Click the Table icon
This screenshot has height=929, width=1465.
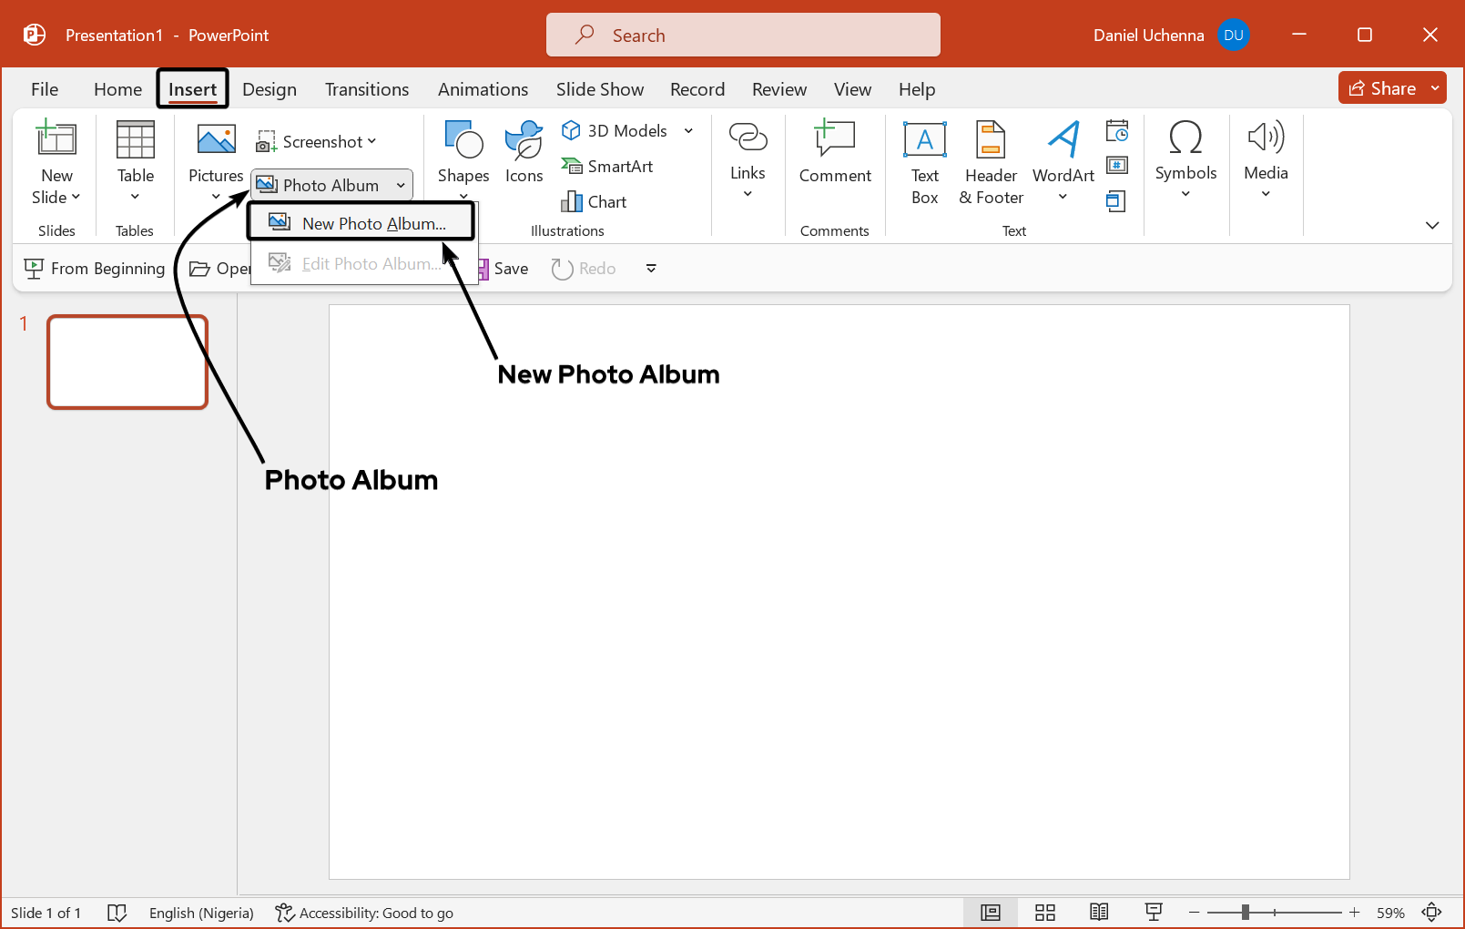(x=136, y=141)
